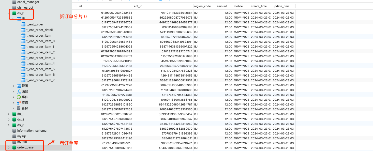Collapse the ds_0 database node
This screenshot has width=373, height=151.
[x=9, y=13]
